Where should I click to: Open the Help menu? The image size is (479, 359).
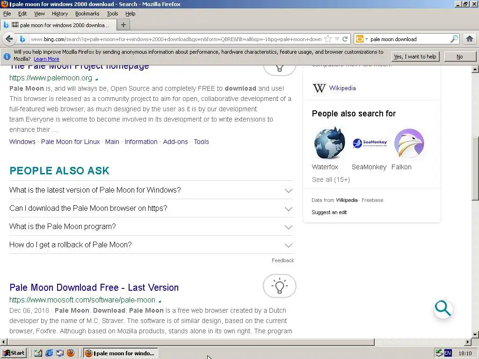[130, 14]
